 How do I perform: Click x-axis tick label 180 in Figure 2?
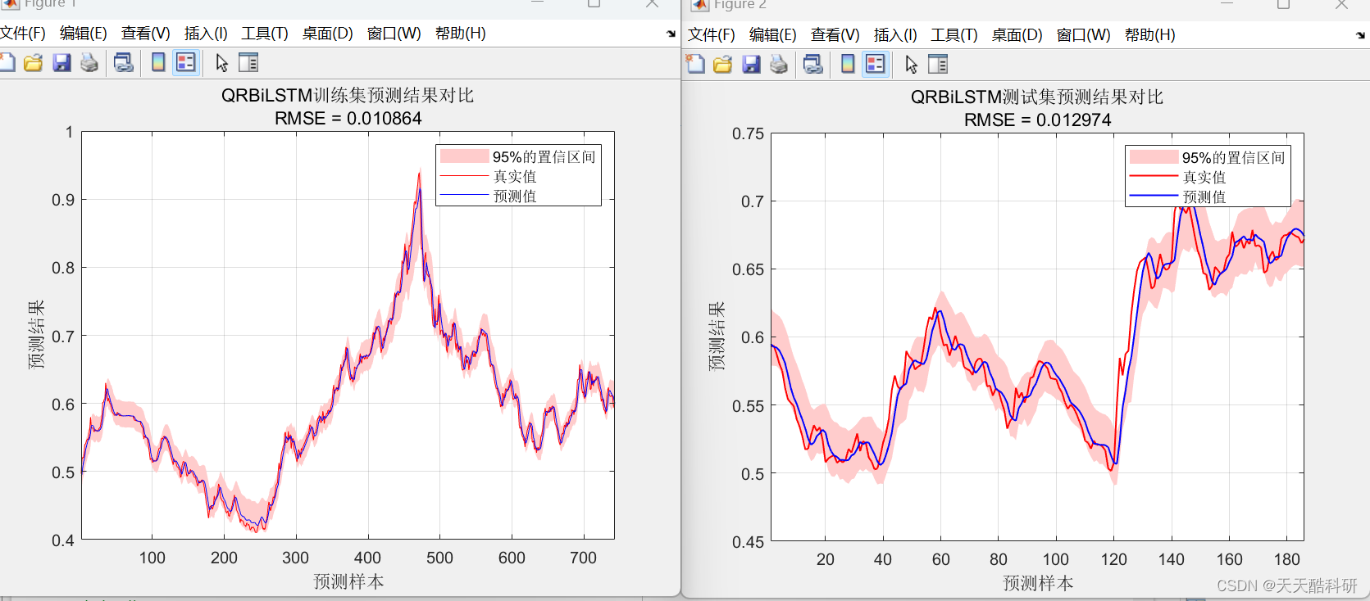point(1286,559)
